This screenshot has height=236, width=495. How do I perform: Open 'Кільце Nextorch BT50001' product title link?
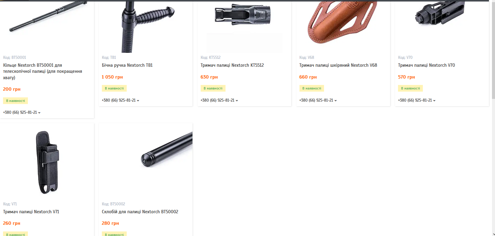point(42,71)
